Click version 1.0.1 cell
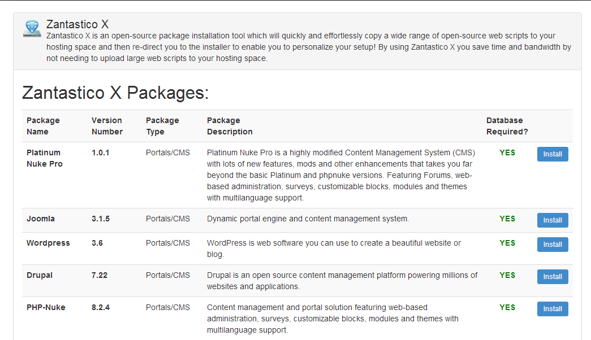This screenshot has height=340, width=591. (100, 152)
